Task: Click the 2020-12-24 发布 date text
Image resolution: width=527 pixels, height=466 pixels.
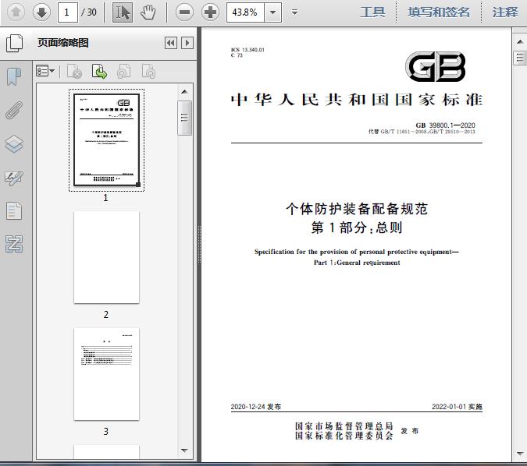Action: tap(256, 407)
